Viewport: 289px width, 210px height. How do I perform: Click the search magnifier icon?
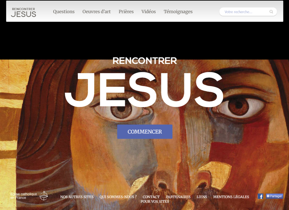point(271,12)
